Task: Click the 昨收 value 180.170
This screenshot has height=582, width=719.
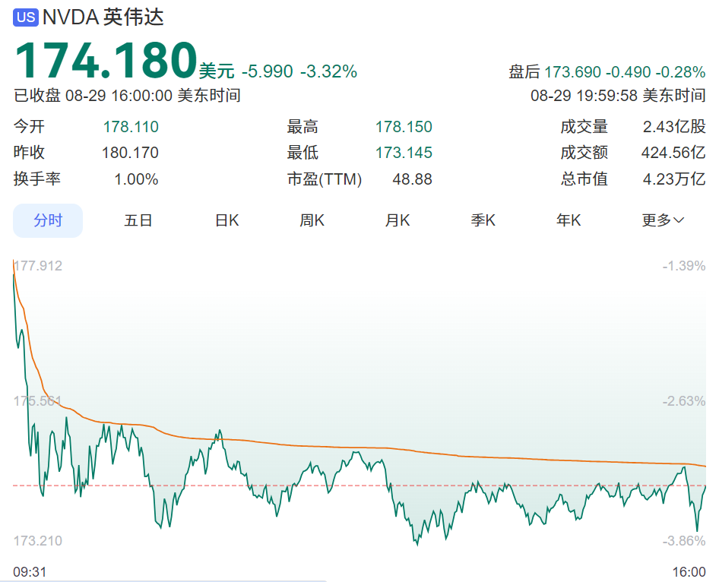Action: pyautogui.click(x=130, y=153)
